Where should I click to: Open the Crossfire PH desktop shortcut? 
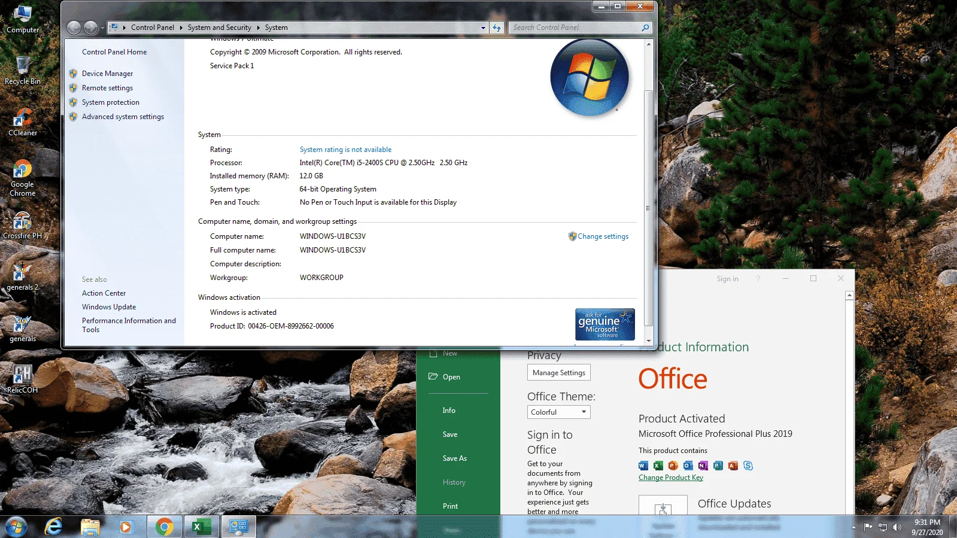[22, 226]
